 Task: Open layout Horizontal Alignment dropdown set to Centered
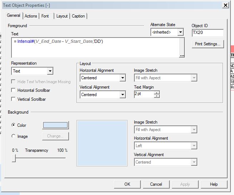123,78
